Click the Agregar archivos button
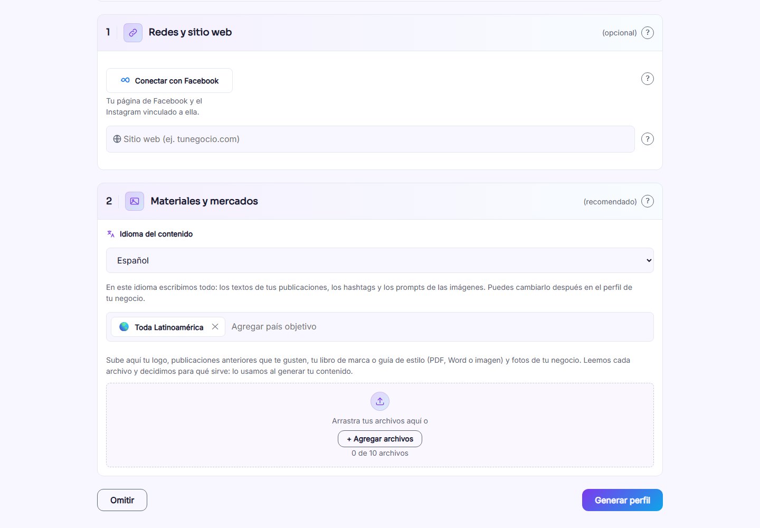The image size is (760, 528). click(380, 439)
